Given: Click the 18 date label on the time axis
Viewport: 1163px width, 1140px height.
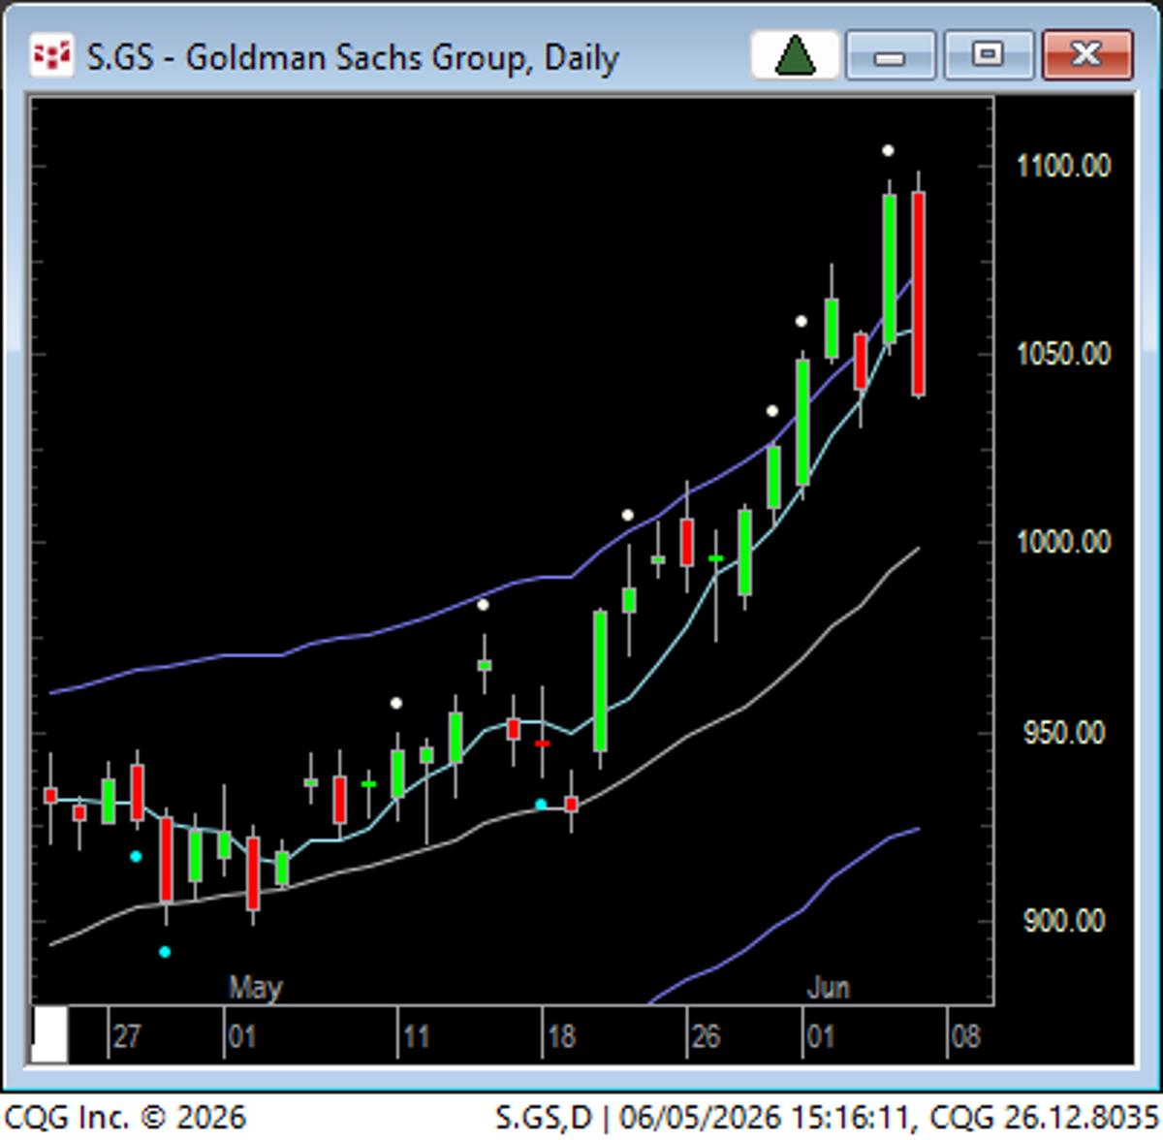Looking at the screenshot, I should click(x=560, y=1036).
